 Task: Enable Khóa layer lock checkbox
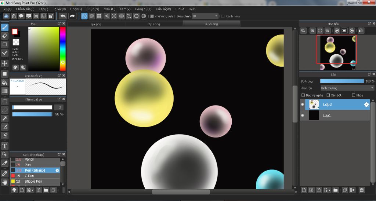click(354, 95)
